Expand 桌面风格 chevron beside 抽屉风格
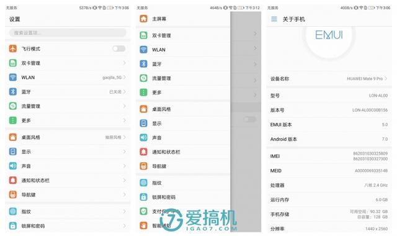The width and height of the screenshot is (397, 236). [x=124, y=137]
